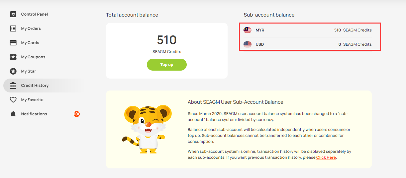Follow the Click Here link
The width and height of the screenshot is (406, 178).
tap(326, 157)
